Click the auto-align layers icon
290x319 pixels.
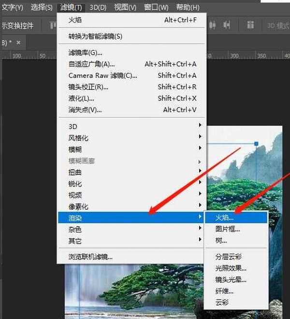[x=250, y=25]
